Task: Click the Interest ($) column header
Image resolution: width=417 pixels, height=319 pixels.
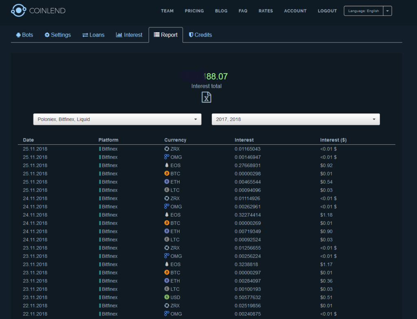Action: coord(333,140)
